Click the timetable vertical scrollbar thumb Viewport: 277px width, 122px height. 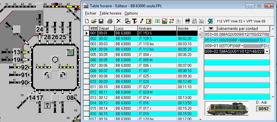[x=200, y=35]
